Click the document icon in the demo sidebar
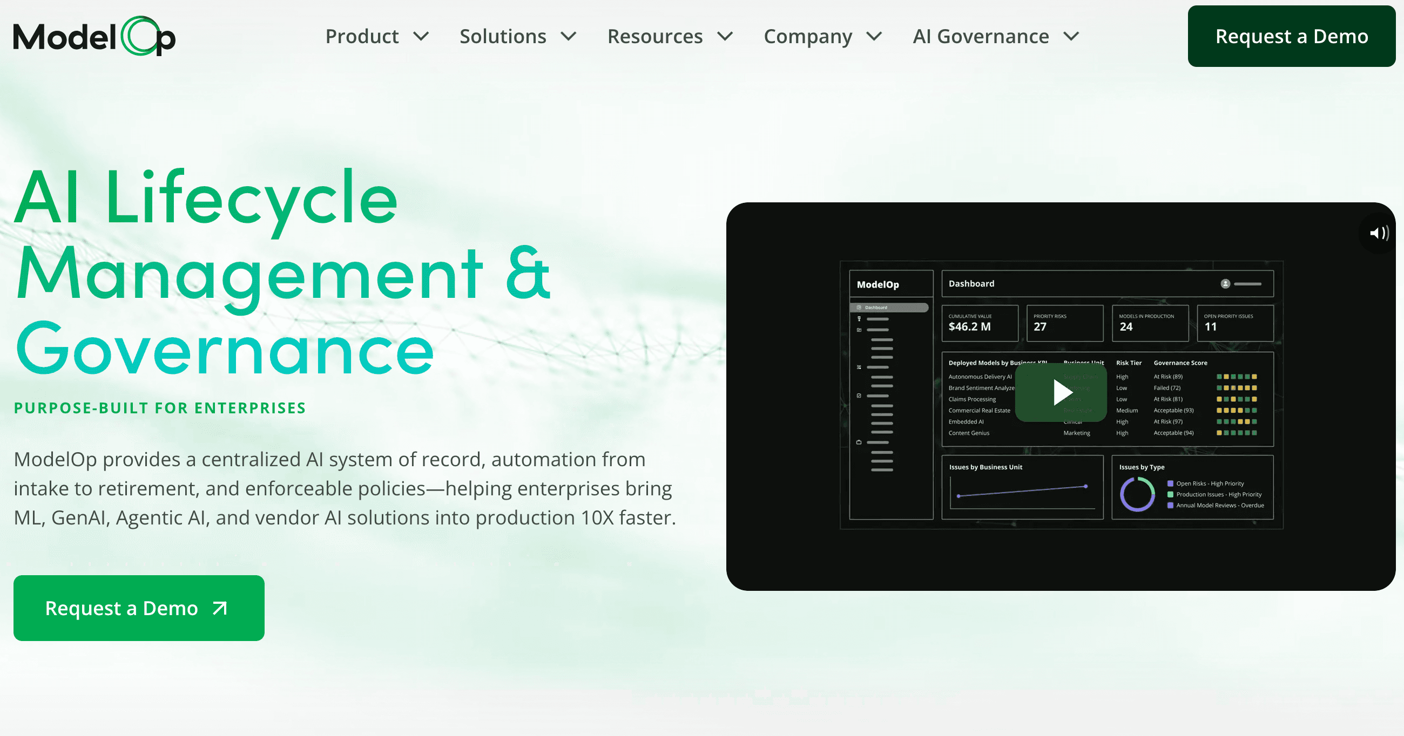Screen dimensions: 1404x736 pyautogui.click(x=860, y=330)
